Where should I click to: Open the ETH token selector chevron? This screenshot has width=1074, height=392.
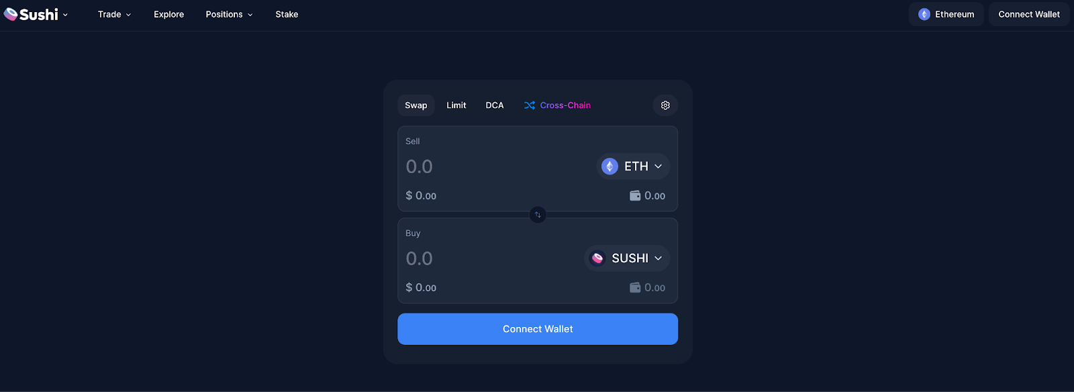click(x=658, y=166)
